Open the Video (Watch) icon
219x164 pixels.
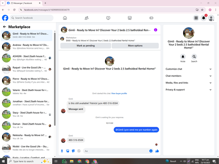click(108, 18)
